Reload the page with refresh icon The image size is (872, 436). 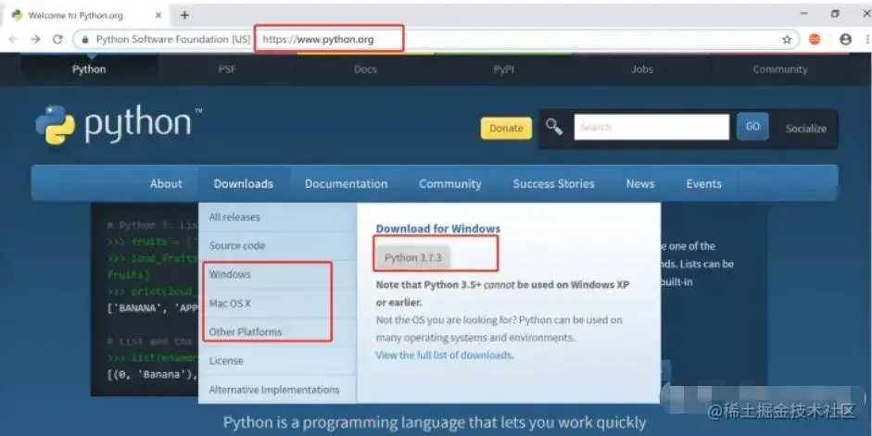tap(57, 40)
